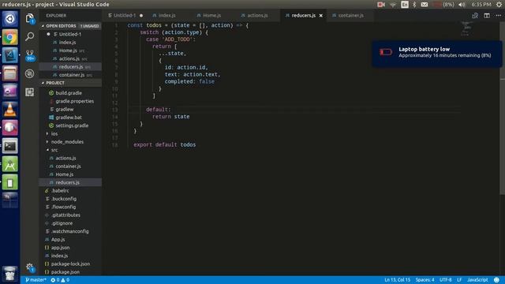The height and width of the screenshot is (284, 505).
Task: Open the Source Control view
Action: tap(30, 54)
